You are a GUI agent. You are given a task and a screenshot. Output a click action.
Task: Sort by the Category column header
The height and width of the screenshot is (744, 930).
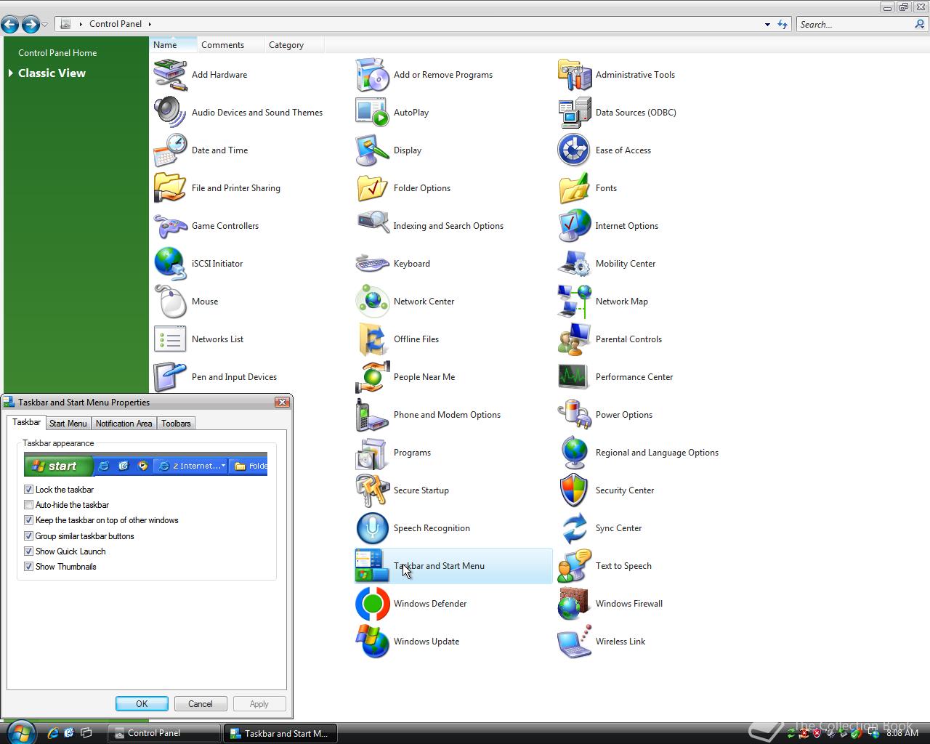point(294,45)
